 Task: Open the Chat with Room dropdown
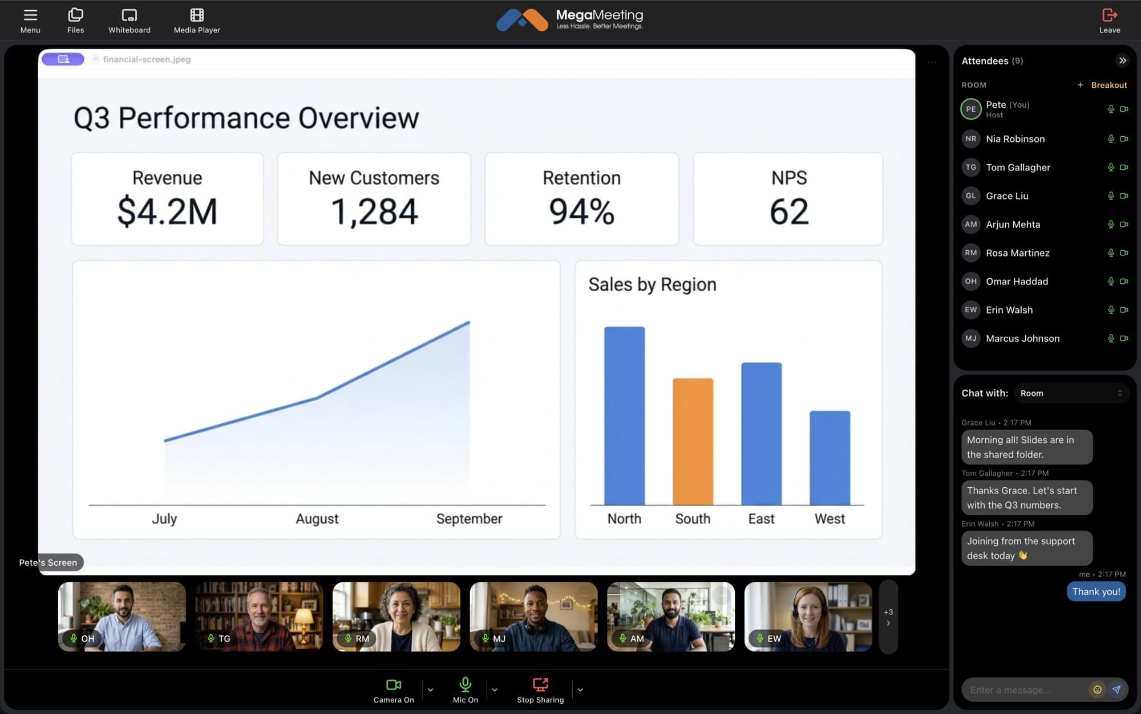(x=1071, y=393)
